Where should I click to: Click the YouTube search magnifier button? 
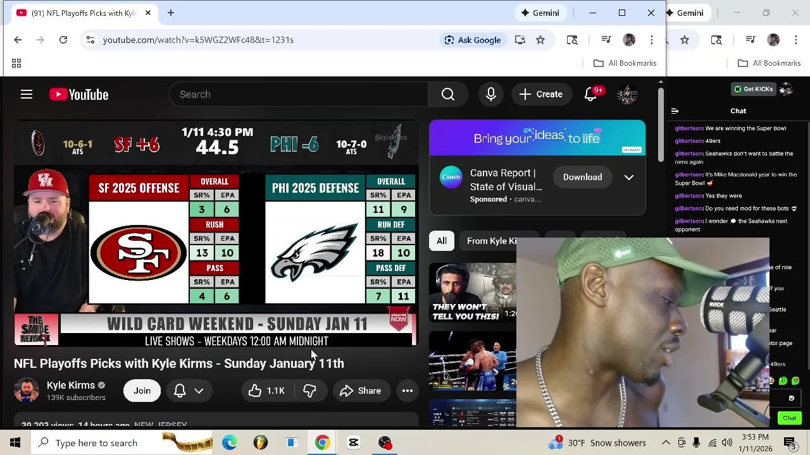[x=448, y=94]
